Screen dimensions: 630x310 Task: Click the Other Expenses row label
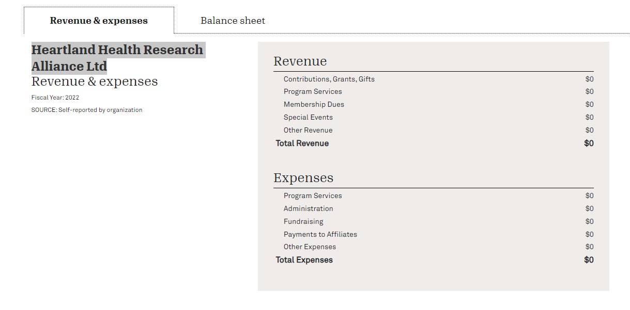coord(310,247)
